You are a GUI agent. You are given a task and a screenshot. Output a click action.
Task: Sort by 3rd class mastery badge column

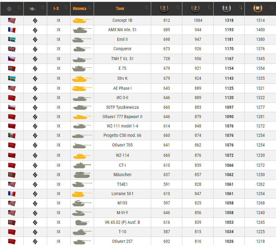[164, 8]
